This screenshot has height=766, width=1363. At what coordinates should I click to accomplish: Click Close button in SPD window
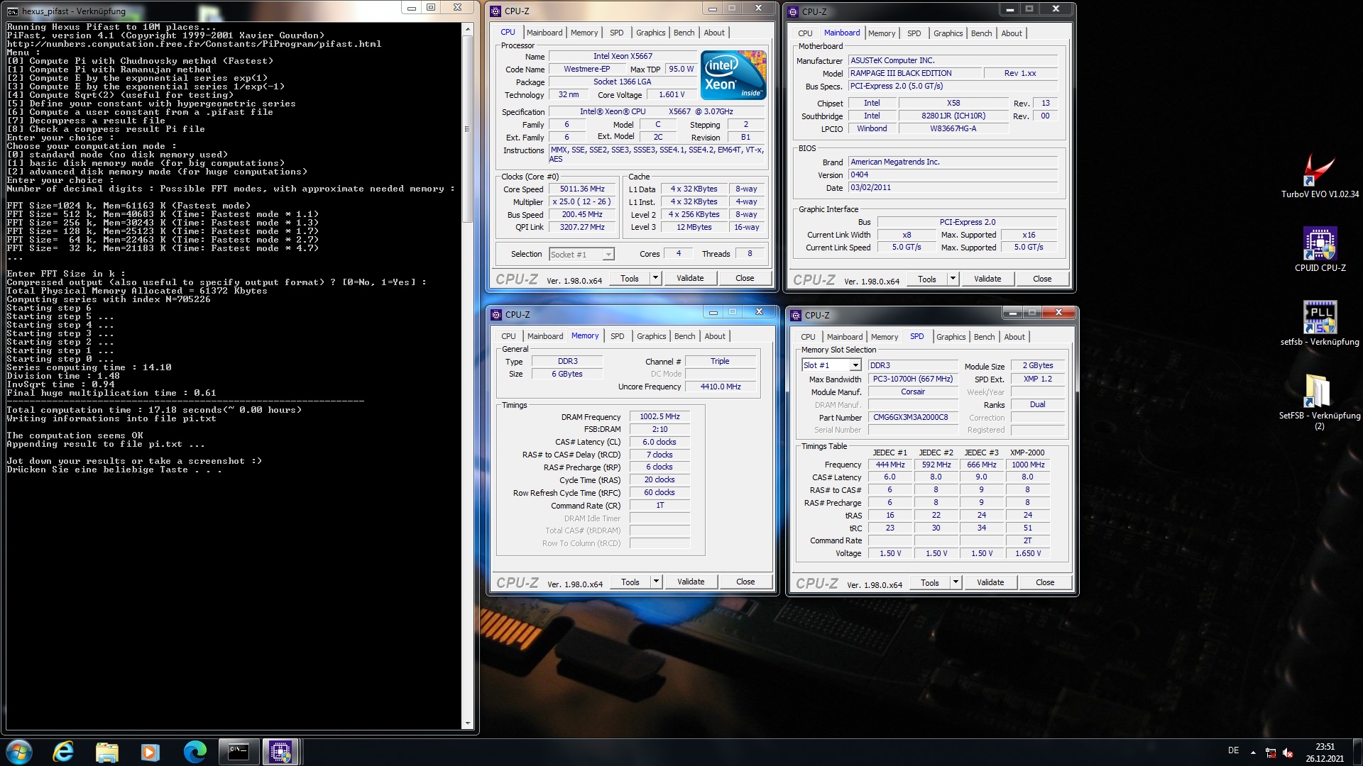(x=1045, y=583)
